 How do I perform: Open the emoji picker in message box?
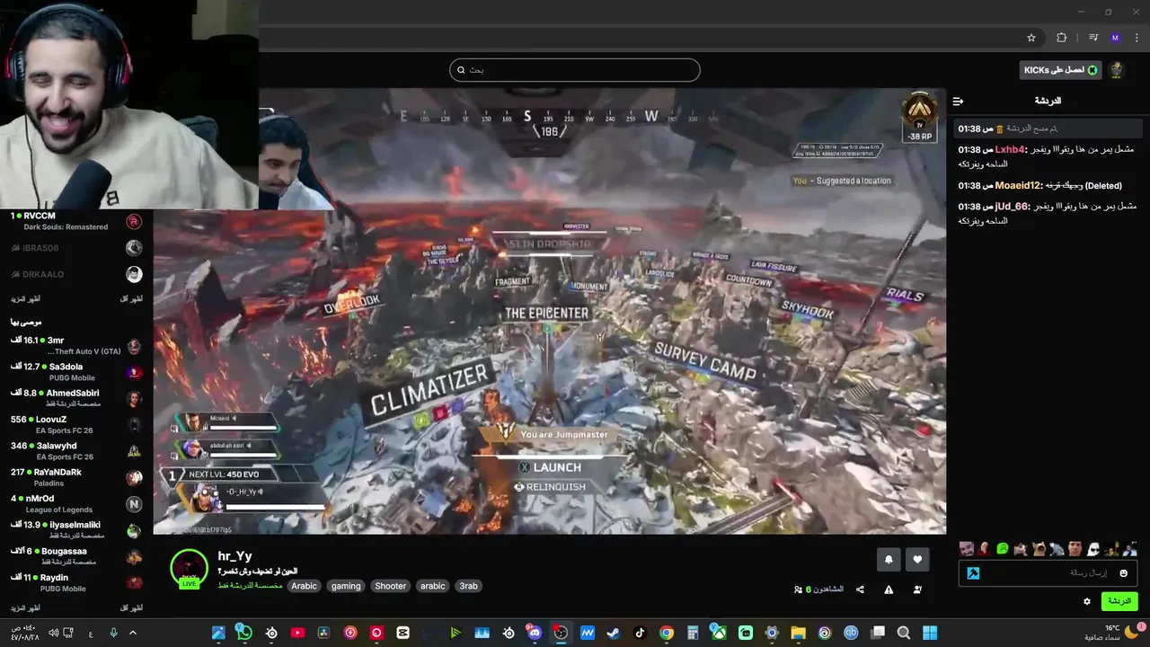1123,573
